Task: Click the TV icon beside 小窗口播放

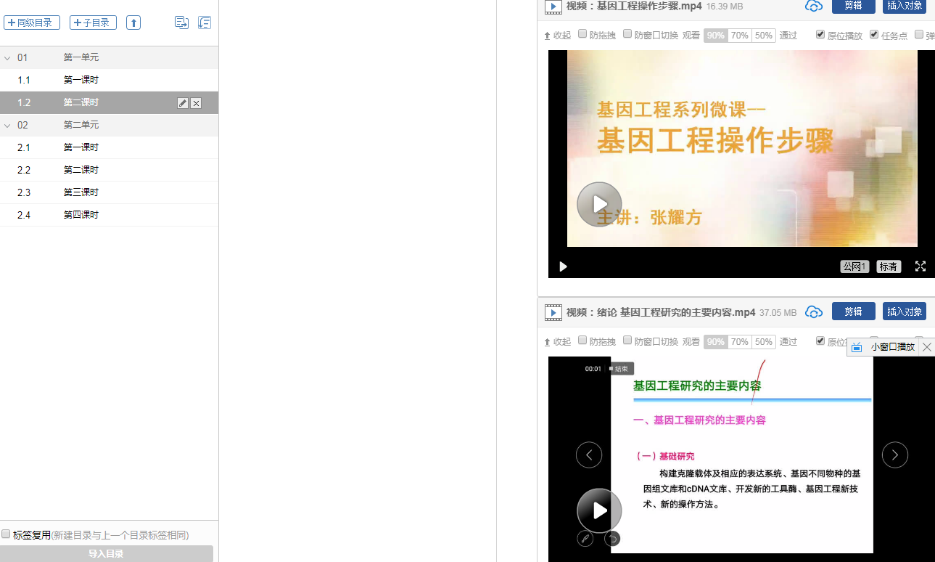Action: pyautogui.click(x=857, y=348)
